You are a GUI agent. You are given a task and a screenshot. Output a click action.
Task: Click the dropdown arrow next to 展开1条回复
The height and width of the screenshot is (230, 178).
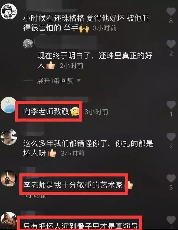point(79,80)
